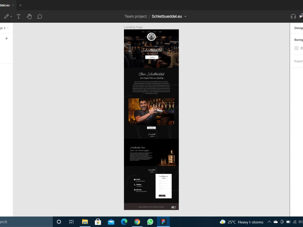This screenshot has height=227, width=303.
Task: Open the Export section
Action: 298,61
